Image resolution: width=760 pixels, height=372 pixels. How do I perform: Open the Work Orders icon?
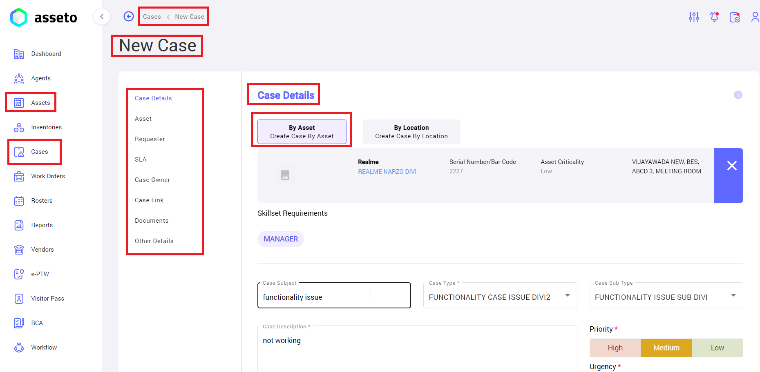pos(19,176)
